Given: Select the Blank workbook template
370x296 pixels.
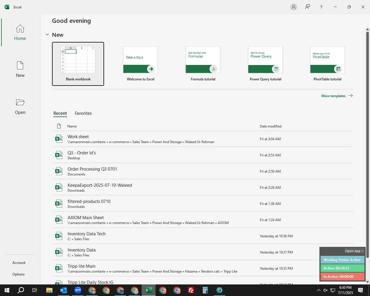Looking at the screenshot, I should coord(78,64).
